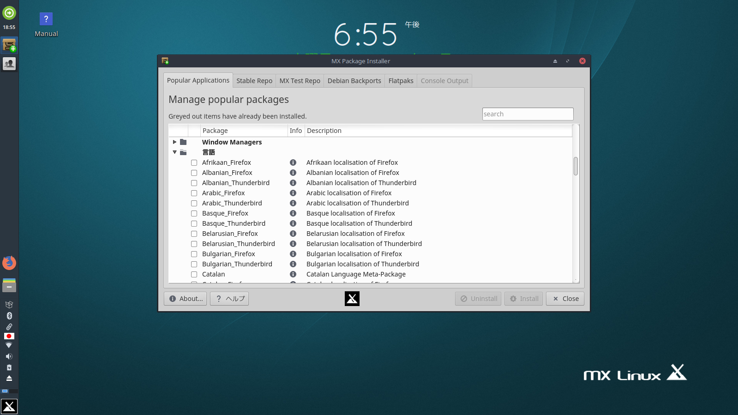
Task: Open the file manager panel icon
Action: click(9, 285)
